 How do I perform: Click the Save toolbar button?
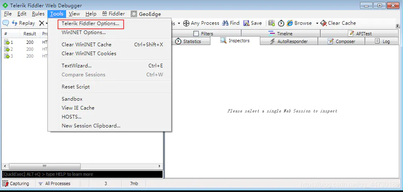pos(253,23)
